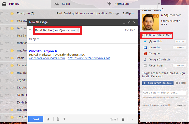Open the Fwd: David, quick local search email
The image size is (189, 124).
click(x=82, y=13)
